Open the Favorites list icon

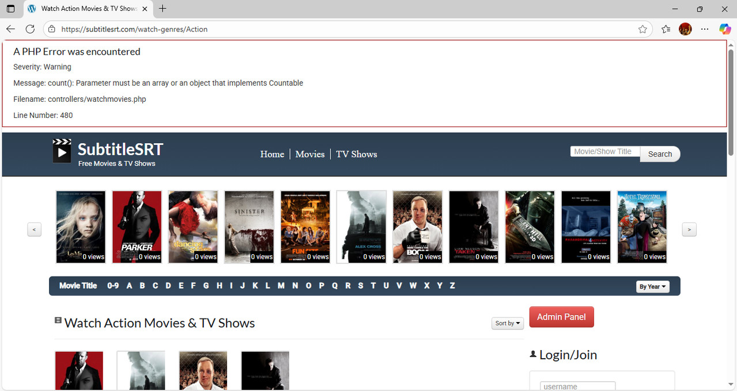(666, 29)
